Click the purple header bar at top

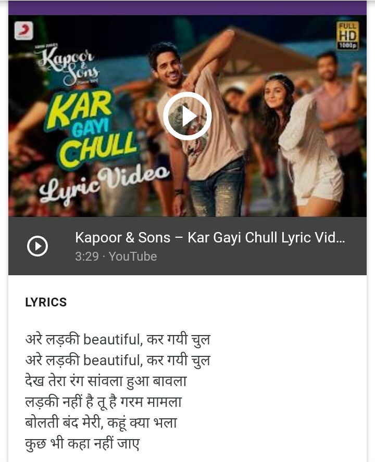coord(187,8)
